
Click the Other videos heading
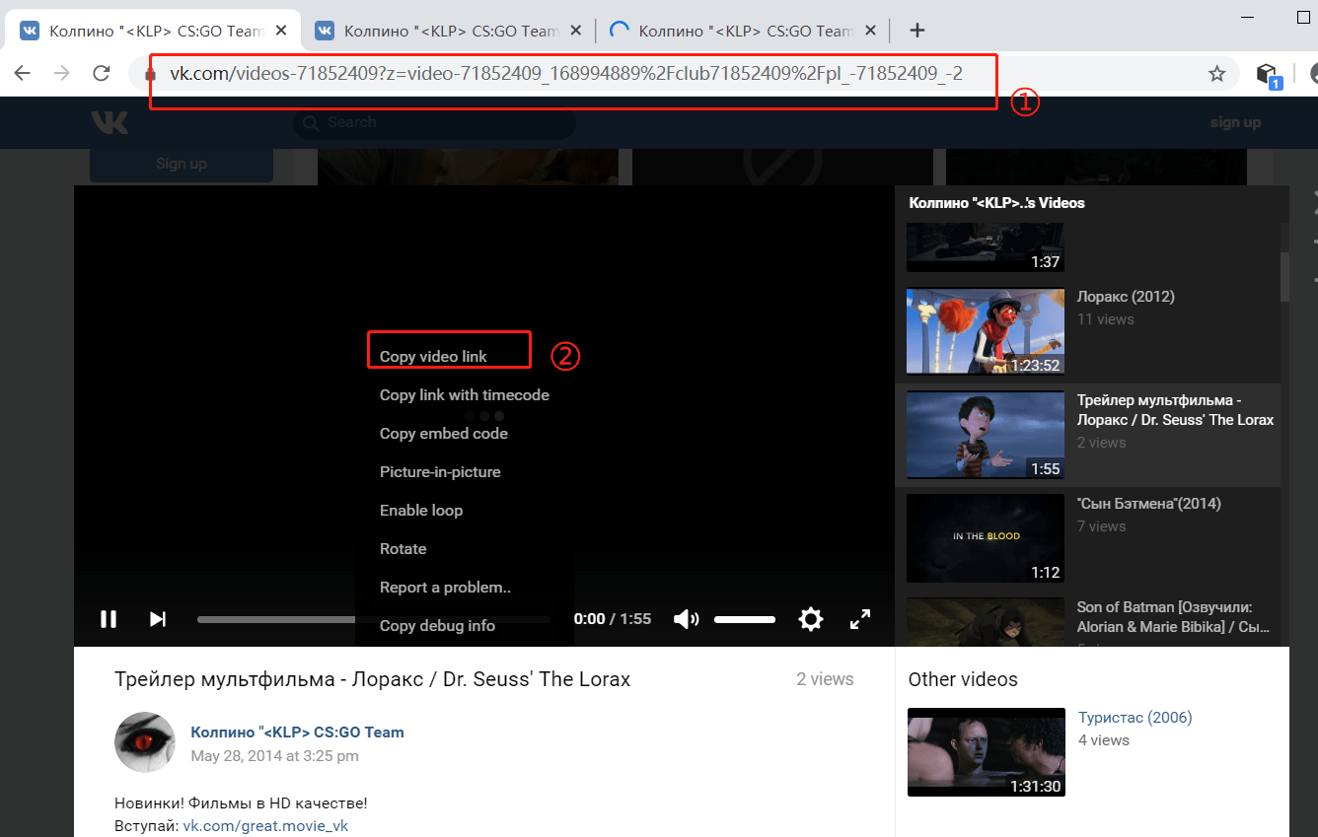click(x=963, y=679)
